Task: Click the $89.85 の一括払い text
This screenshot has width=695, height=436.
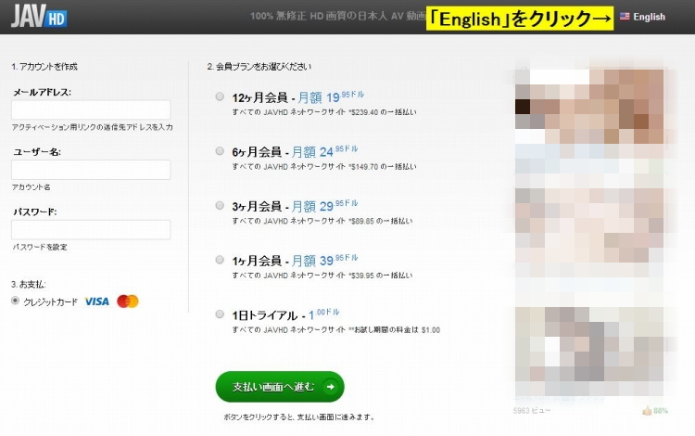Action: coord(380,221)
